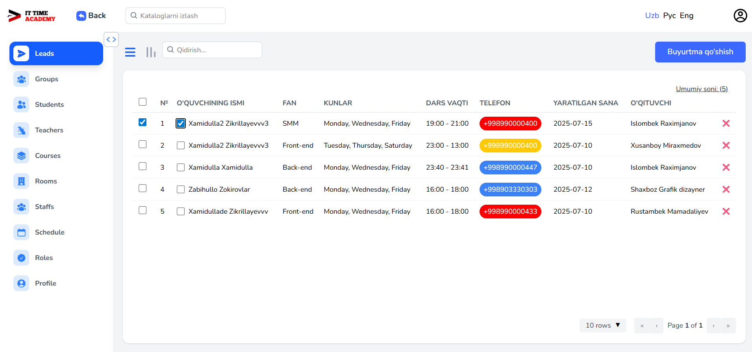Go to next page arrow
The height and width of the screenshot is (352, 752).
pyautogui.click(x=713, y=326)
